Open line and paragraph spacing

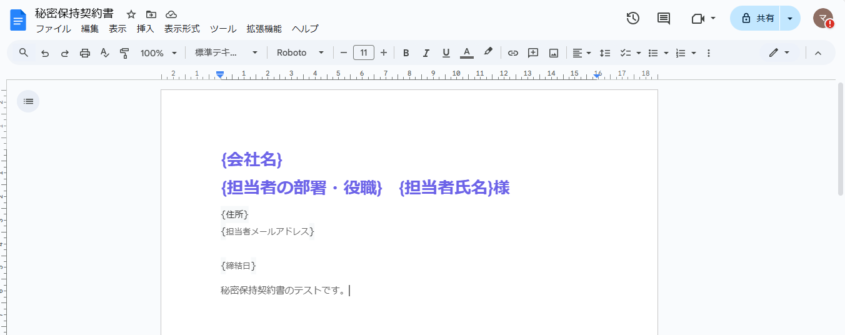coord(605,53)
